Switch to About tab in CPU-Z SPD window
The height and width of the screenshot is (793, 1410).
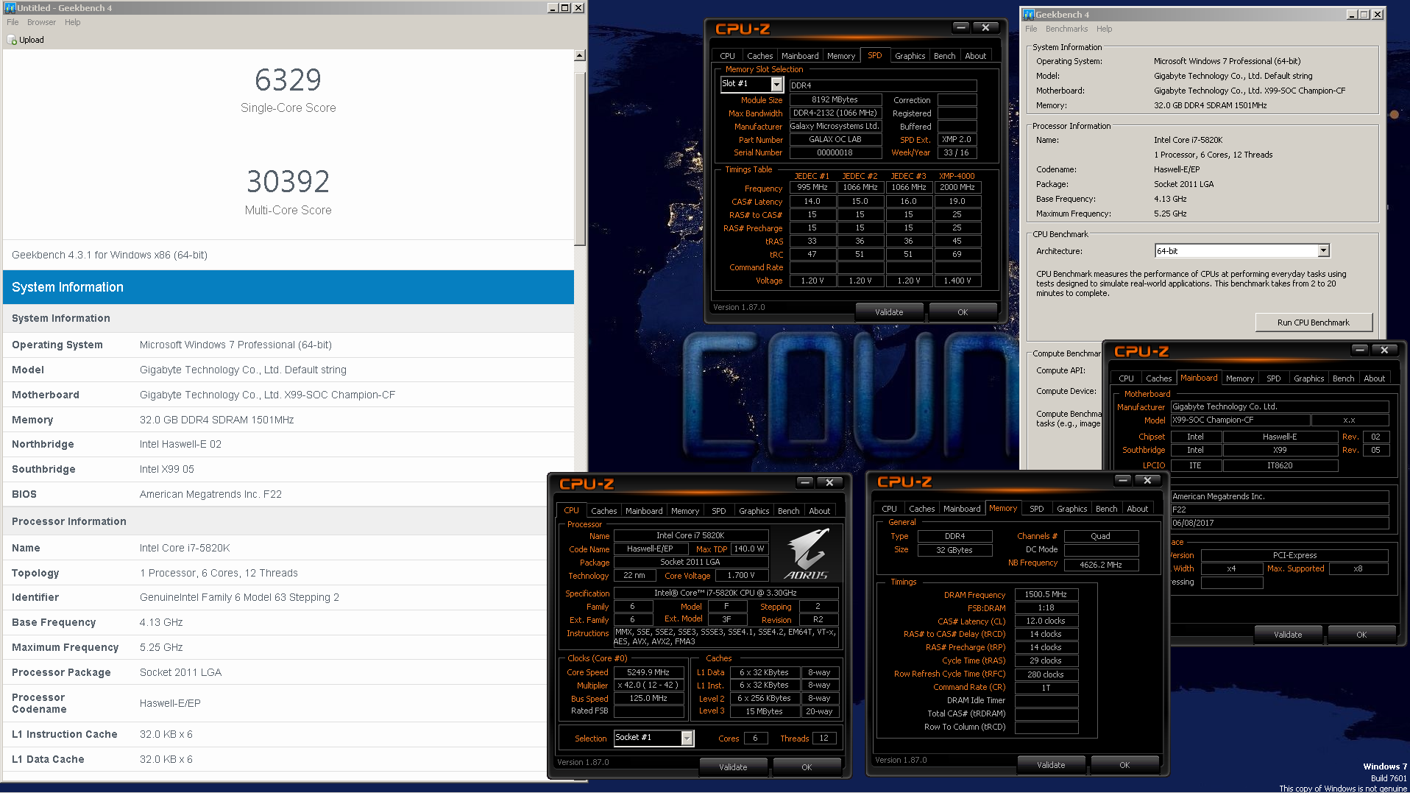pyautogui.click(x=976, y=56)
